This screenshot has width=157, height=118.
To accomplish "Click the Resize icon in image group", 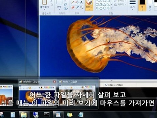I will point(65,5).
